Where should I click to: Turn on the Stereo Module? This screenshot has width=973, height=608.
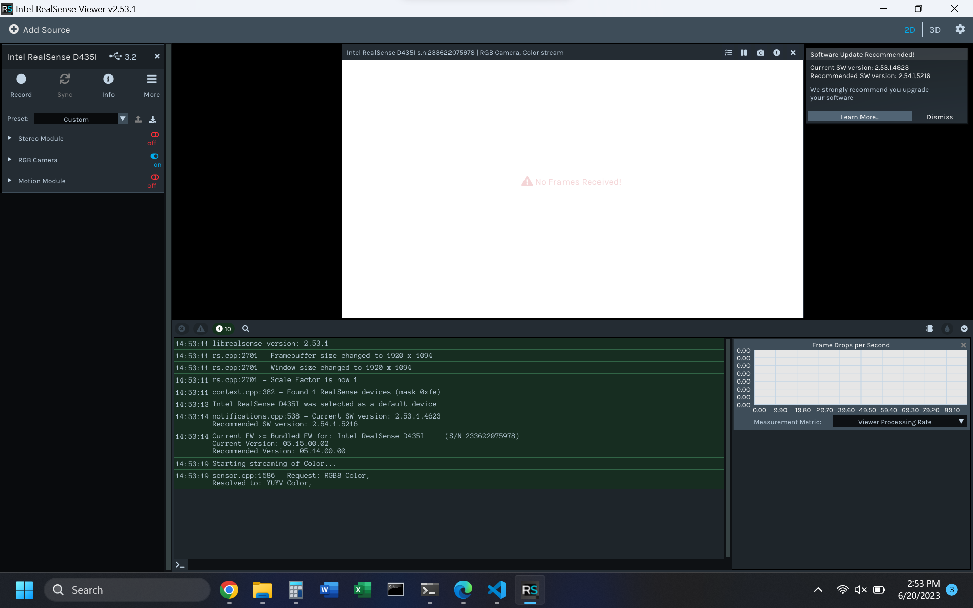[x=154, y=135]
